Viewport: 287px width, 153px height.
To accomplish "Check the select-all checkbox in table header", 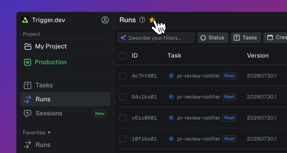I will [x=123, y=56].
